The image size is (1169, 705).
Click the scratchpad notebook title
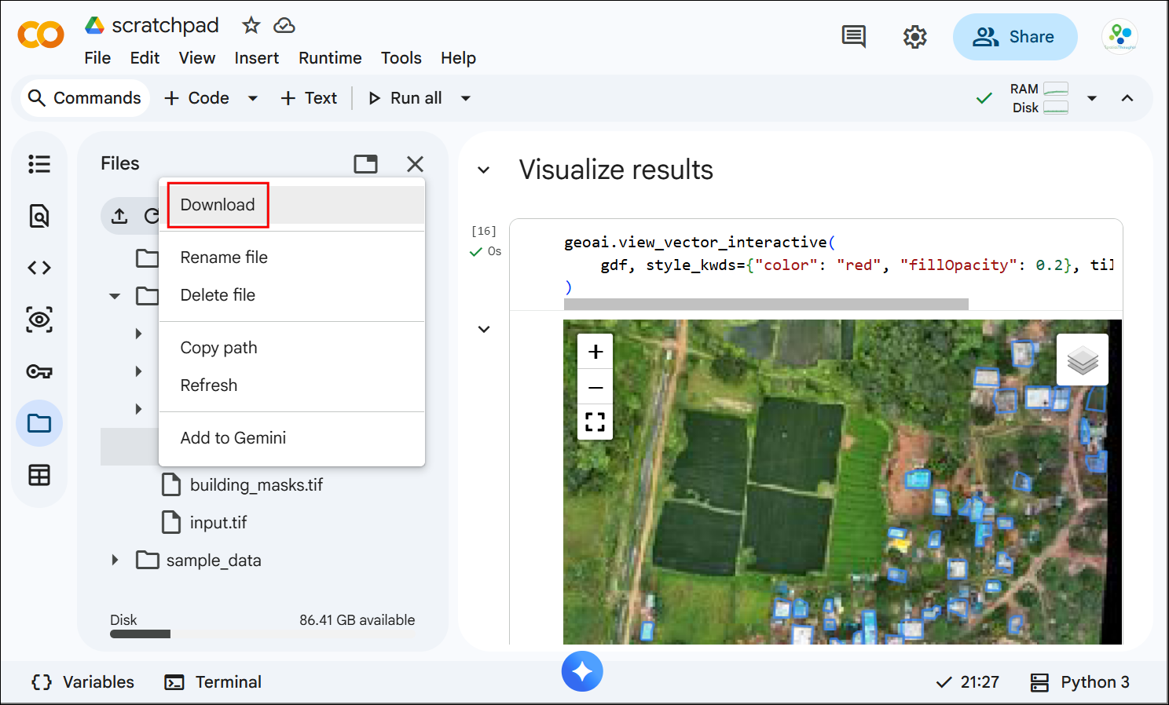click(165, 25)
